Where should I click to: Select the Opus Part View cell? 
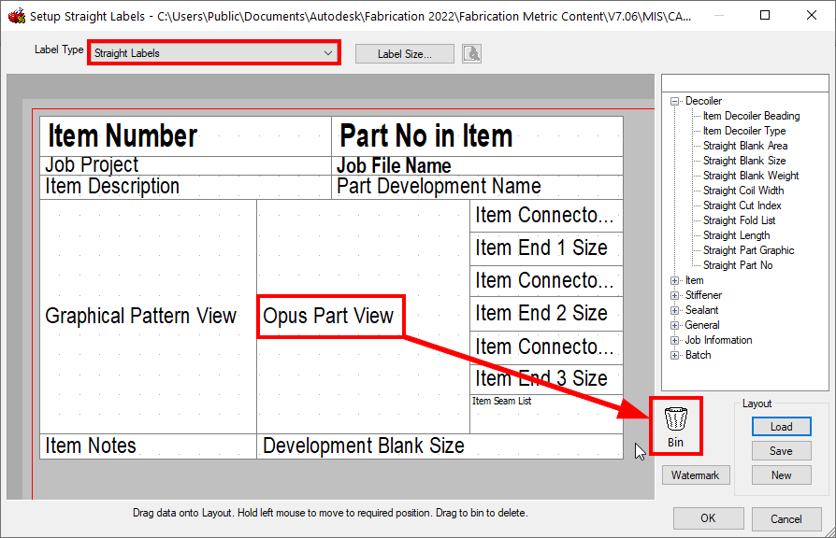tap(330, 317)
